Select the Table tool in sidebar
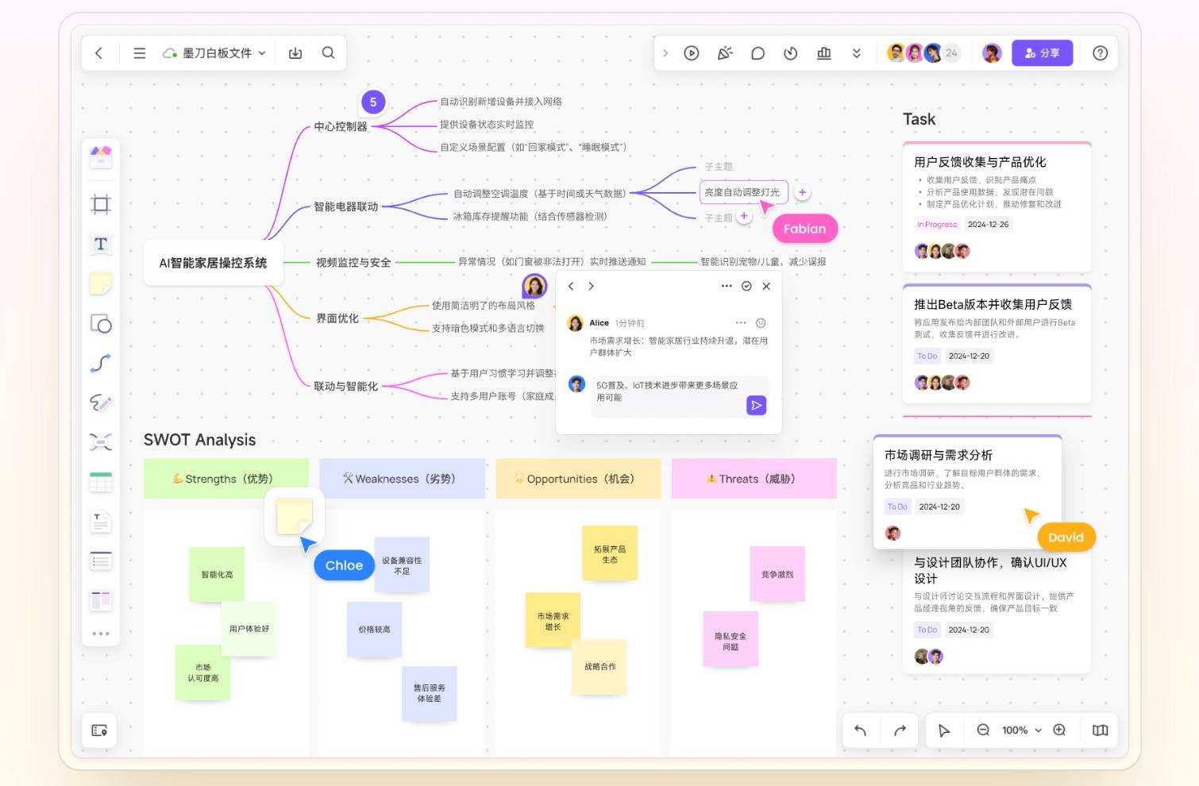This screenshot has width=1199, height=786. (101, 482)
